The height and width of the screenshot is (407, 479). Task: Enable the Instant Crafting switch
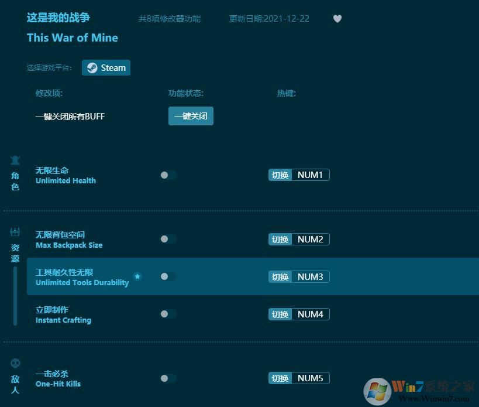[168, 314]
